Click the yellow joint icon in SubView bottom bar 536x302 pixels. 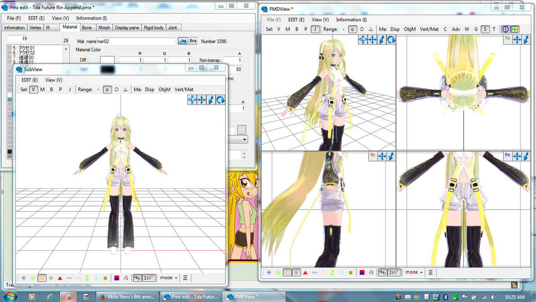(105, 278)
